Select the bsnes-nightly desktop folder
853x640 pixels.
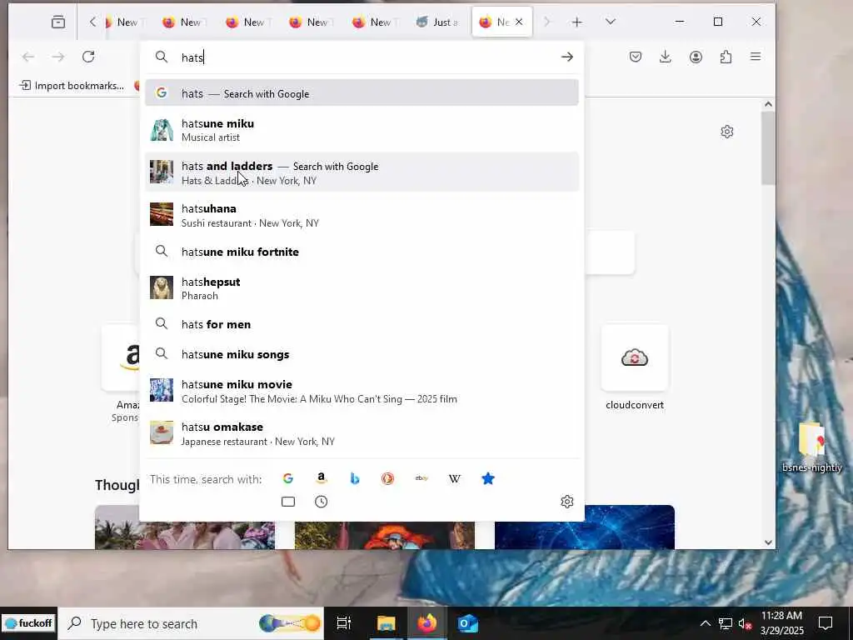click(811, 447)
